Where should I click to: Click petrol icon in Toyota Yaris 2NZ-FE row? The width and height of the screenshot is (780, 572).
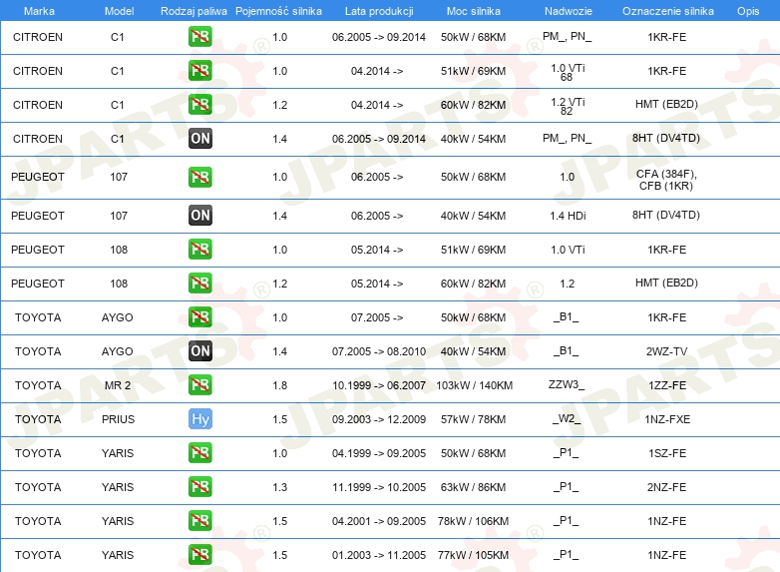[199, 487]
